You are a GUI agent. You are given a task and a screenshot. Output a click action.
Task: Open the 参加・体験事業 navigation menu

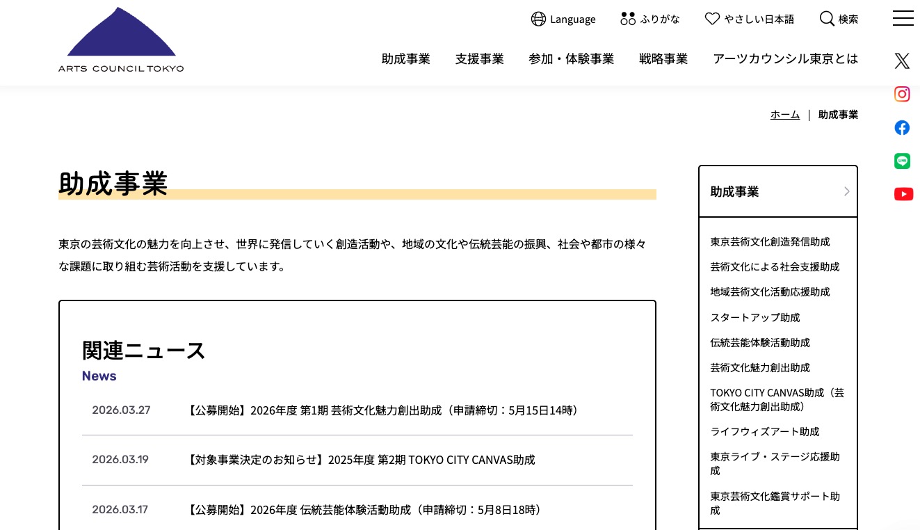coord(571,59)
